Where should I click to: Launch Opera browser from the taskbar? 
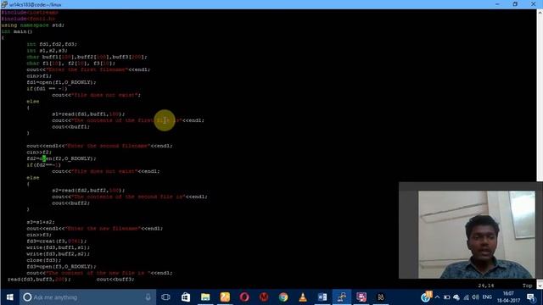(x=244, y=297)
